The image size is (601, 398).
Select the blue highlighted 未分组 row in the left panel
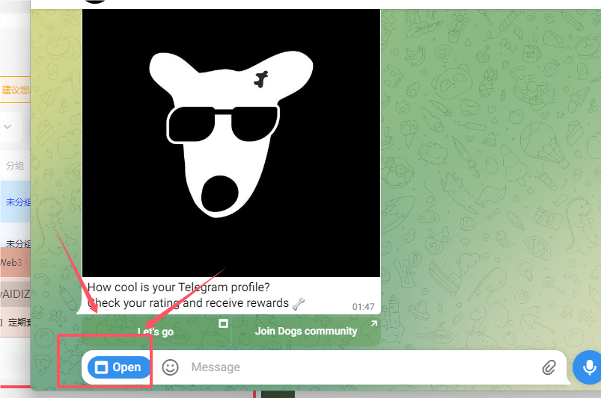[x=15, y=202]
